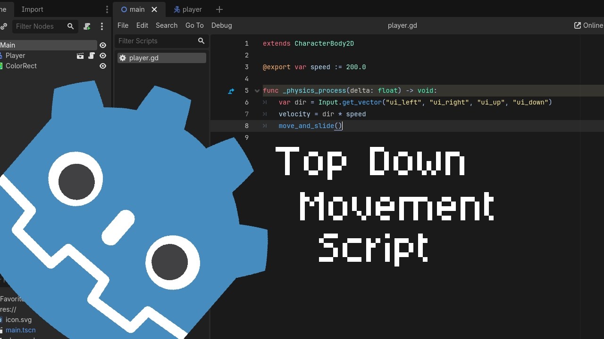The height and width of the screenshot is (339, 604).
Task: Close the main scene tab
Action: (154, 9)
